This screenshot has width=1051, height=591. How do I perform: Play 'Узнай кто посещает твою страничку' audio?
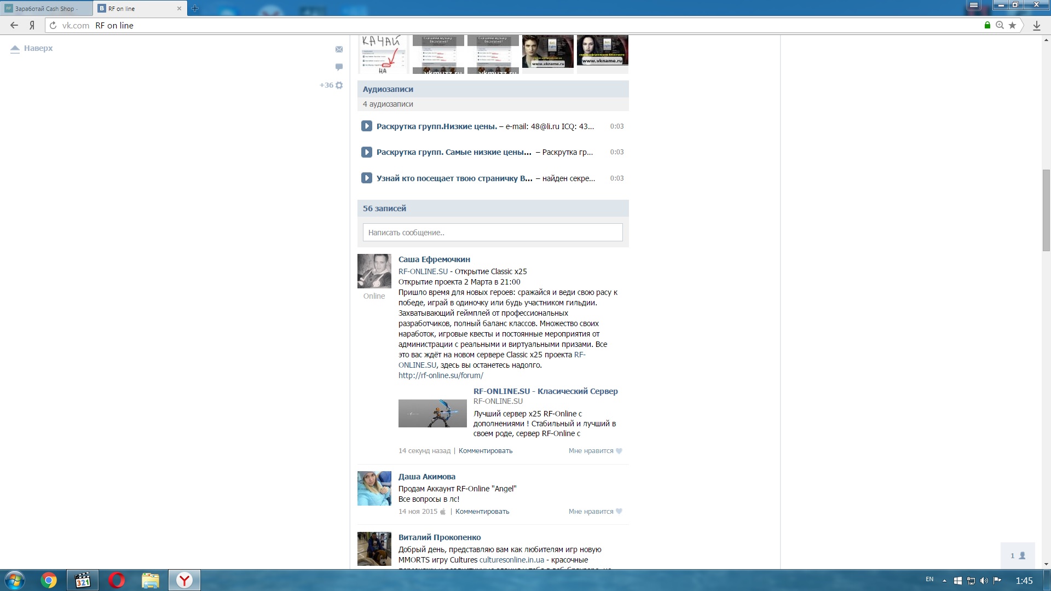point(367,178)
